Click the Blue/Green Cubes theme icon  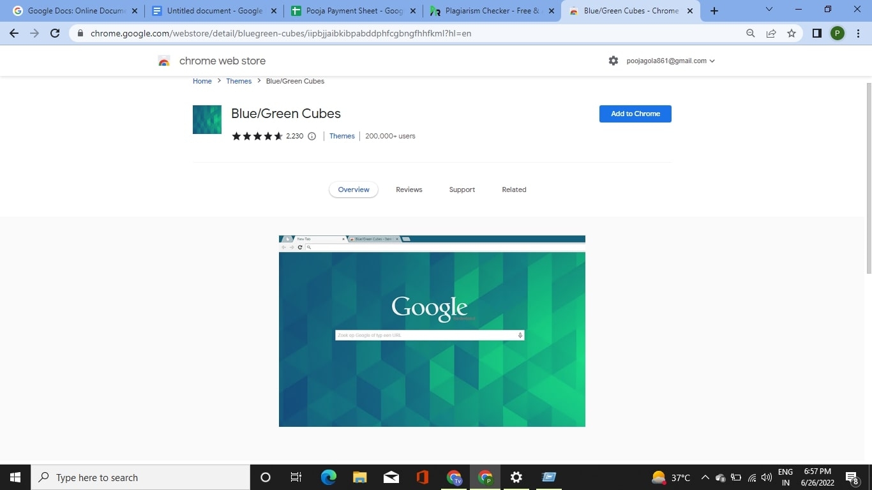207,119
